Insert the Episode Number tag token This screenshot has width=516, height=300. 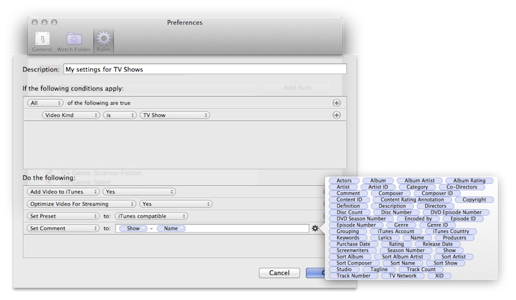(356, 225)
